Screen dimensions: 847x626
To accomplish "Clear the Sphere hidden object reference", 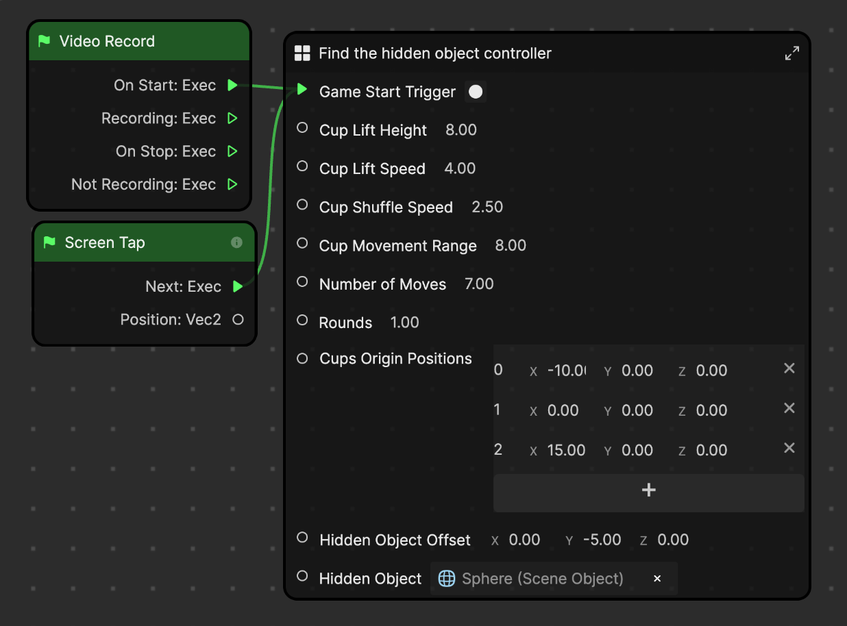I will click(657, 579).
